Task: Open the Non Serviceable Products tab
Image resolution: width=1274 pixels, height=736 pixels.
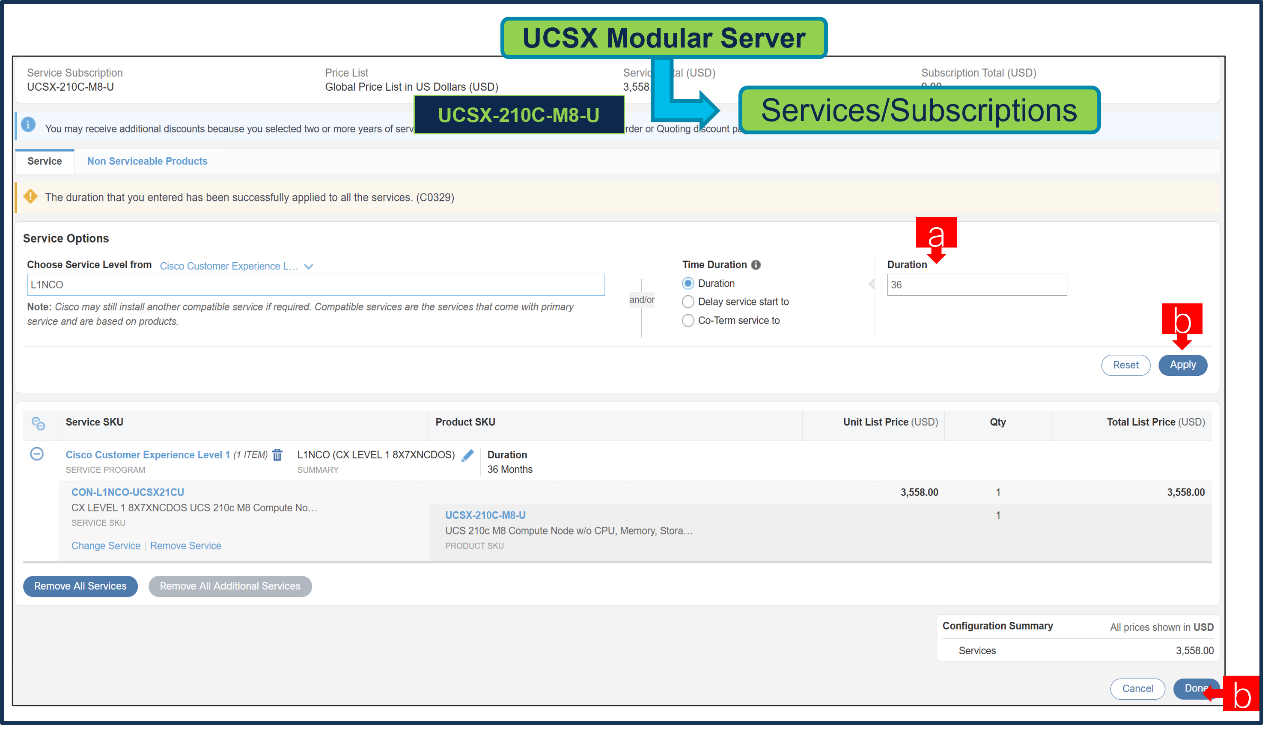Action: click(149, 163)
